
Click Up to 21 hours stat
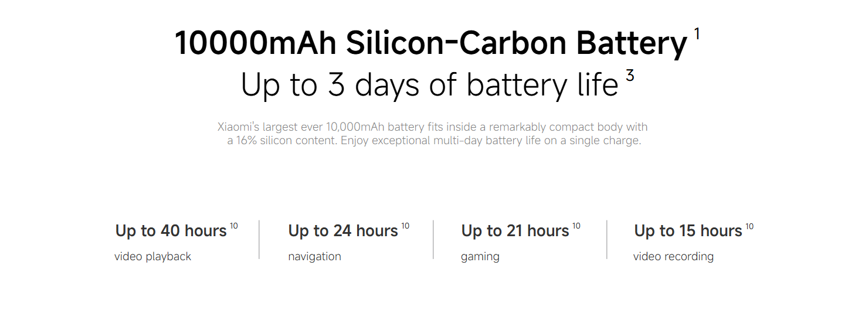tap(515, 231)
